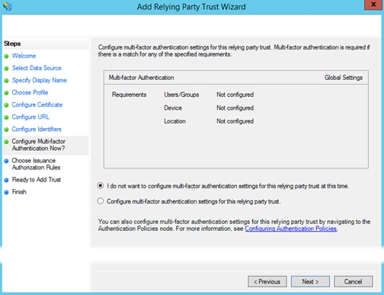Select Ready to Add Trust step
Screen dimensions: 384x295
pyautogui.click(x=37, y=180)
